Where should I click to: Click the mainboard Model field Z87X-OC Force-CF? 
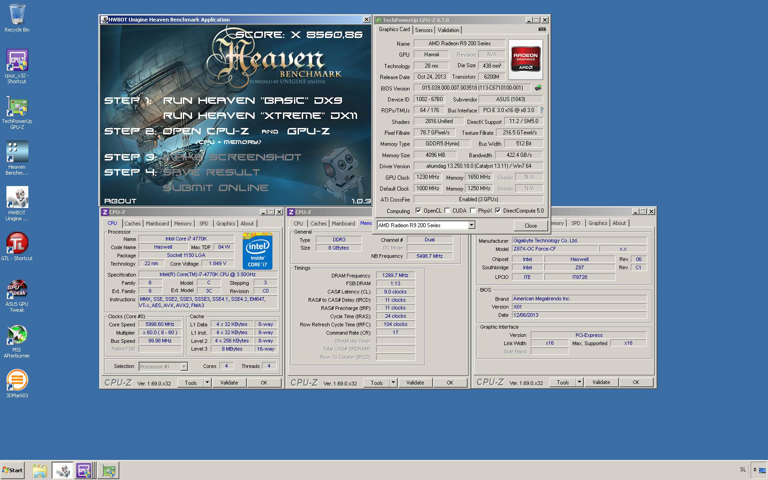(x=555, y=249)
